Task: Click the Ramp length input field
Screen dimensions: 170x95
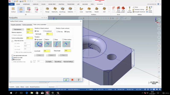Action: point(68,51)
